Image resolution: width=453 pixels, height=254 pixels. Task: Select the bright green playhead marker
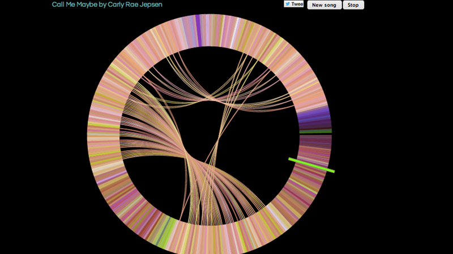[x=311, y=165]
